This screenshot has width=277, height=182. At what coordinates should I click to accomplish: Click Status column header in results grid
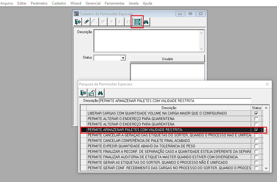coord(257,108)
